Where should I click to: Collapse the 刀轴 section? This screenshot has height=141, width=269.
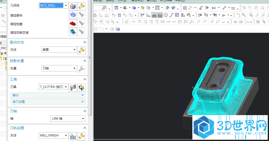pos(84,111)
